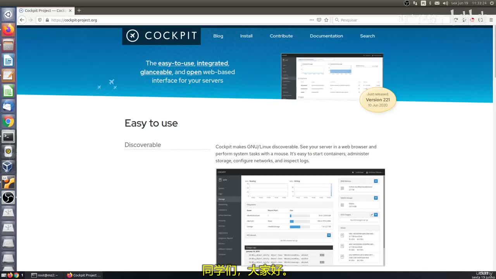The width and height of the screenshot is (496, 279).
Task: Open system settings gear menu
Action: (492, 3)
